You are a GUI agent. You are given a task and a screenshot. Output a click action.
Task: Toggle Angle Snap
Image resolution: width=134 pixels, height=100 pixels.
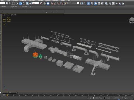[x=55, y=3]
